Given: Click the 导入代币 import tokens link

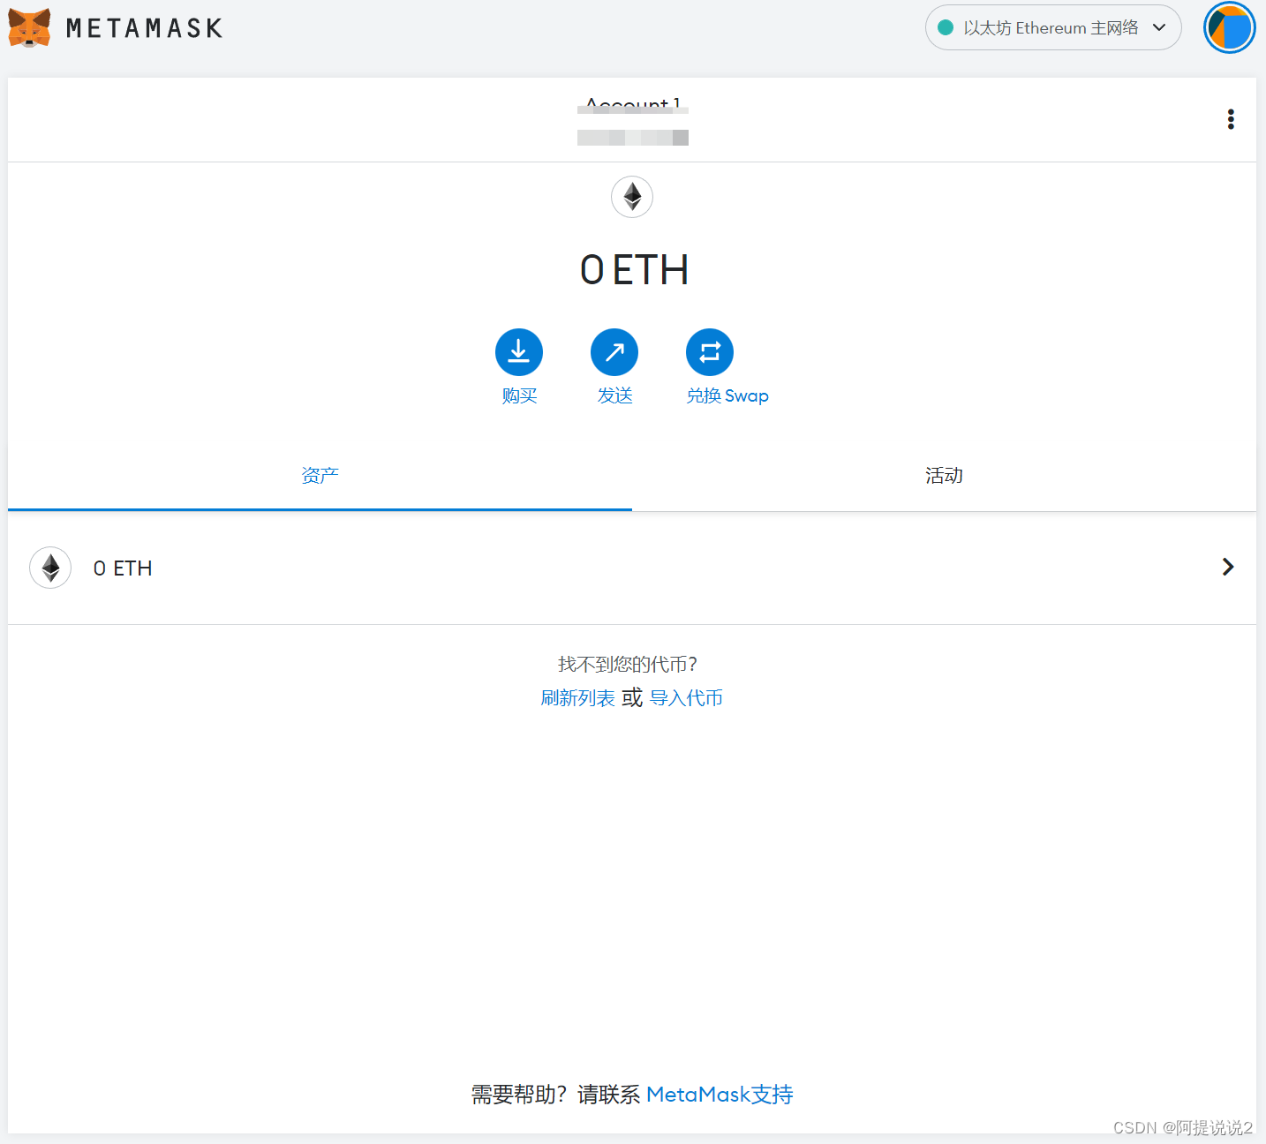Looking at the screenshot, I should pyautogui.click(x=686, y=698).
